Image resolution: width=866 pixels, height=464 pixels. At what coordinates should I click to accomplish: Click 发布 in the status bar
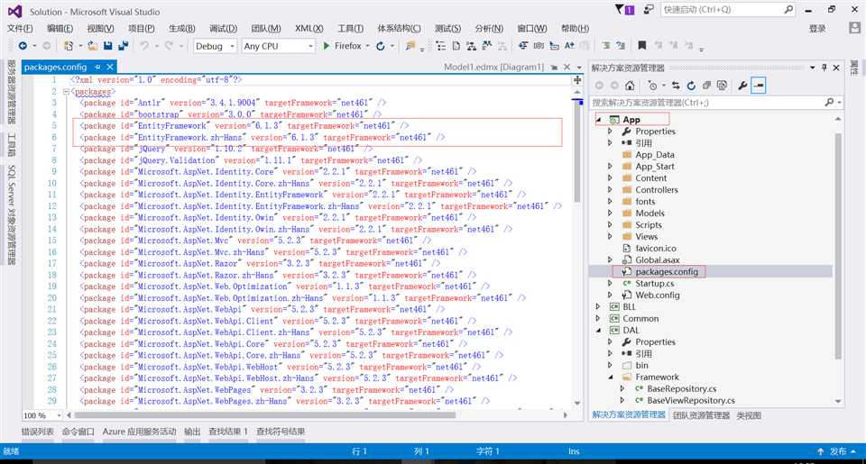point(838,451)
